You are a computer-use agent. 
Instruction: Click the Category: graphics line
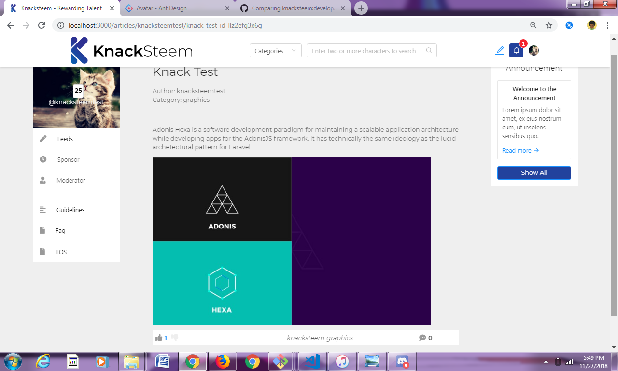tap(181, 100)
